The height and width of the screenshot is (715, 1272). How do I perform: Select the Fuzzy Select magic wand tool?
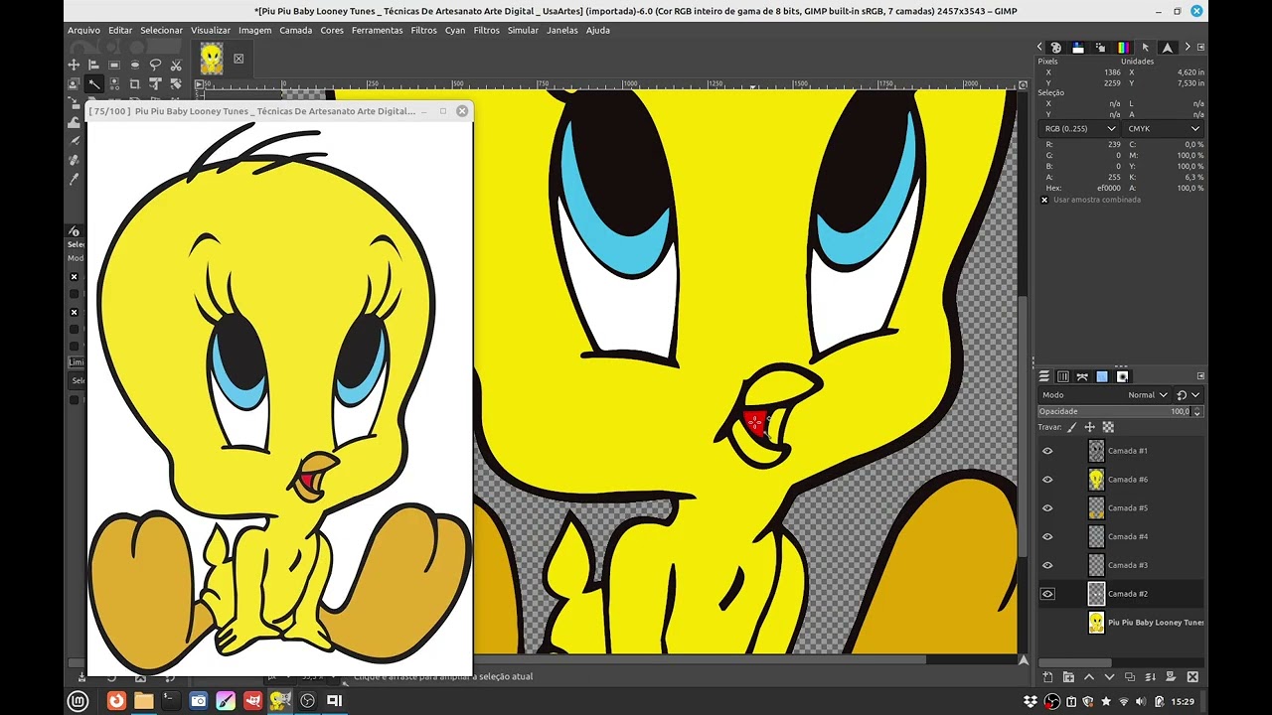pyautogui.click(x=93, y=84)
